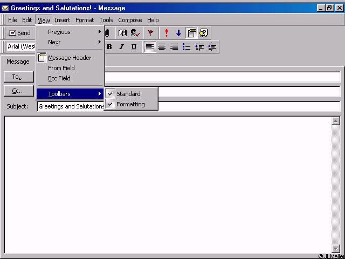Click the red Flag for Follow Up icon
345x259 pixels.
tap(151, 33)
